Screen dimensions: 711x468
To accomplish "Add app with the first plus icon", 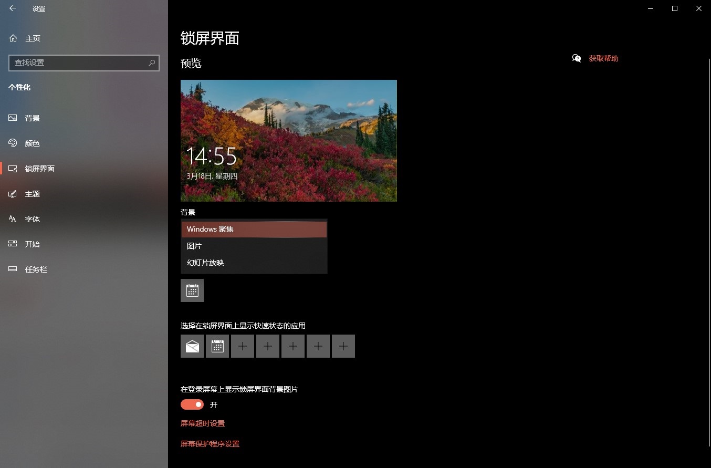I will (243, 346).
